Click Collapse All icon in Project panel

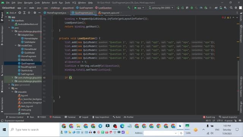(29, 13)
